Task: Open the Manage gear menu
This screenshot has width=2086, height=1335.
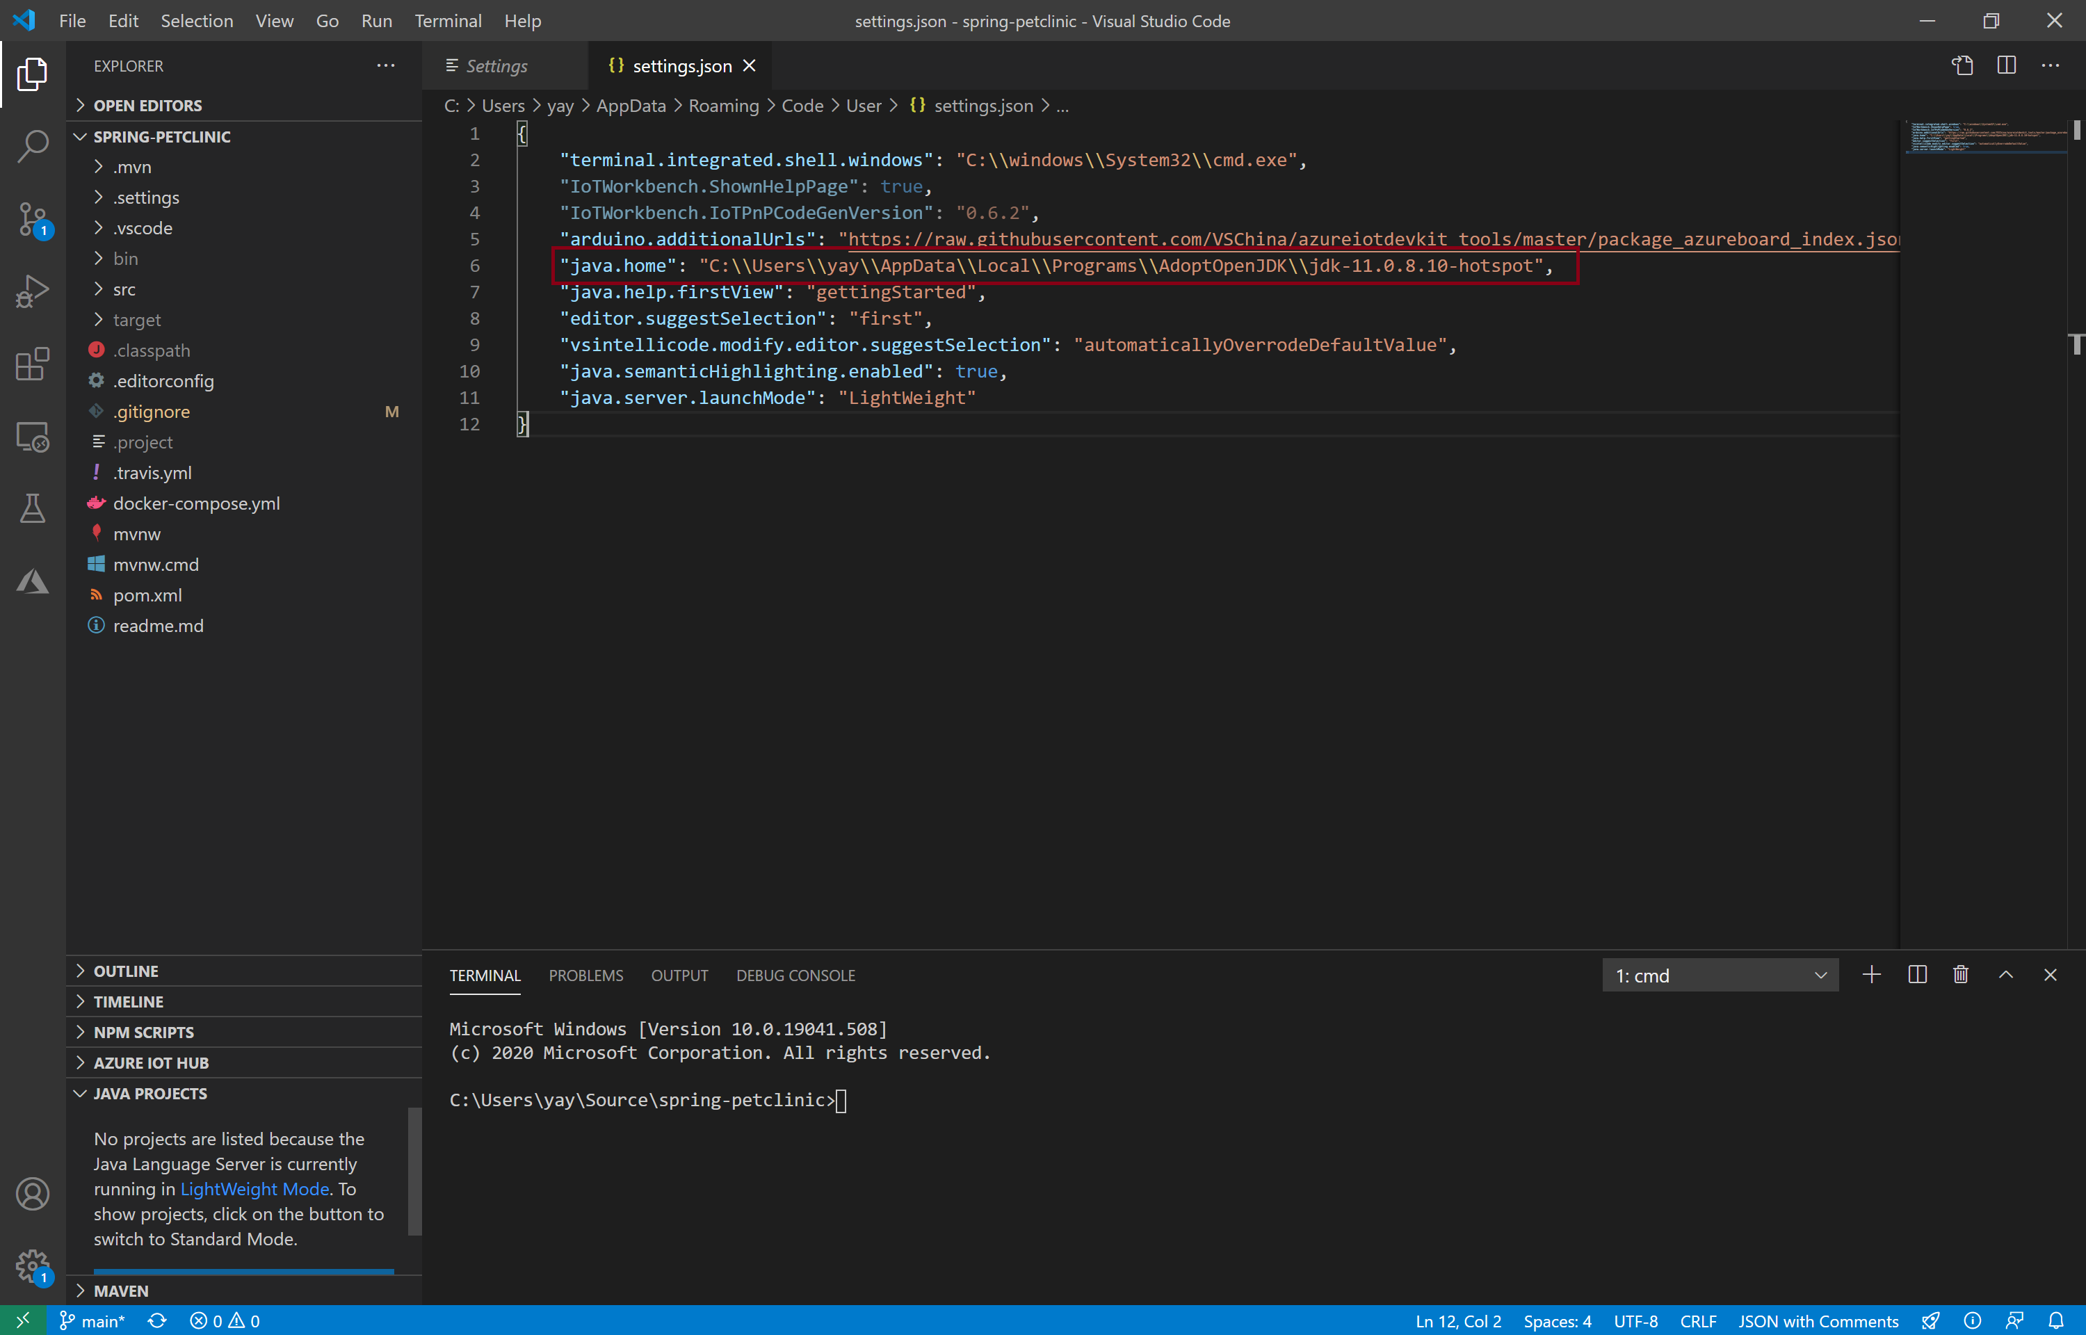Action: pyautogui.click(x=33, y=1267)
